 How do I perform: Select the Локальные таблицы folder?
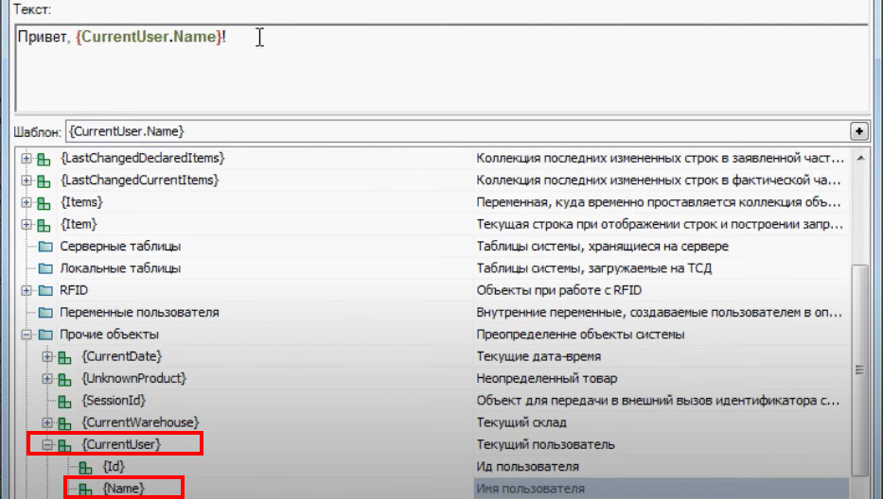click(x=120, y=267)
